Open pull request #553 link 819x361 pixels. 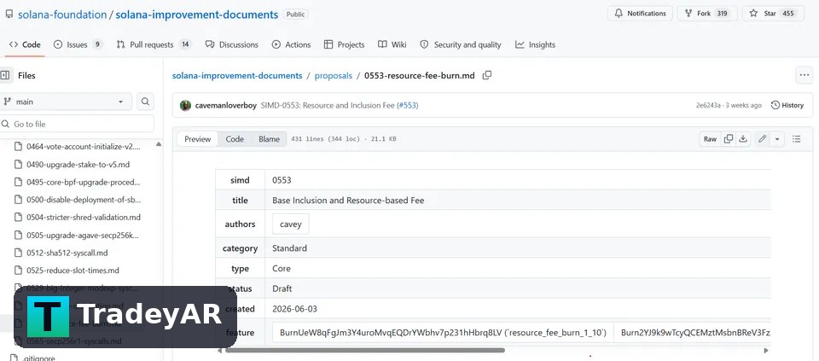pyautogui.click(x=408, y=106)
